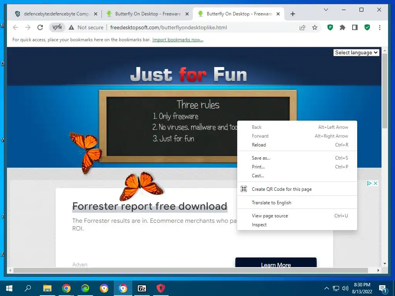Click the scroll down arrow
Image resolution: width=395 pixels, height=296 pixels.
[385, 264]
